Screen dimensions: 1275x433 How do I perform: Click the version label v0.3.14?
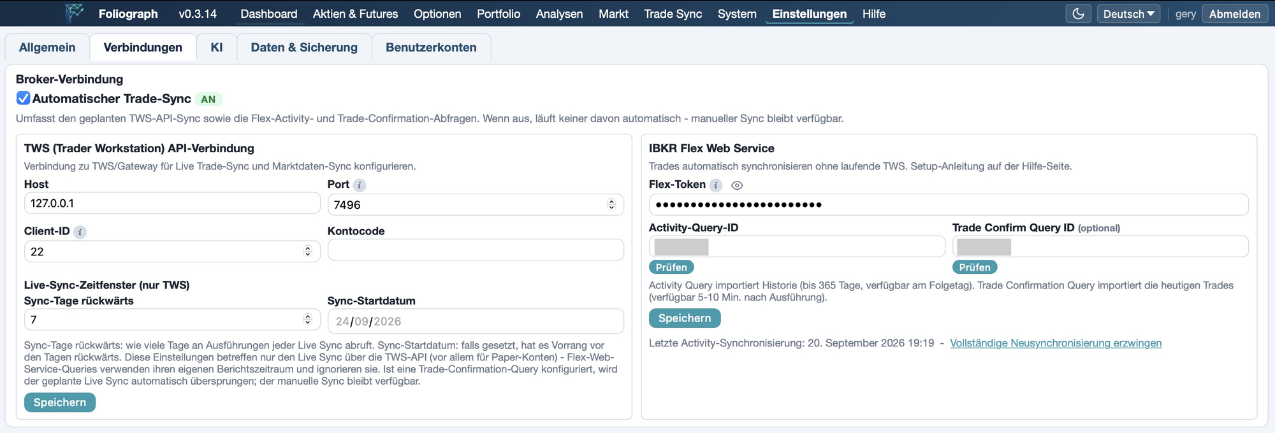[x=198, y=13]
